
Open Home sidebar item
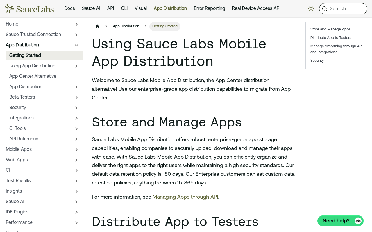pos(12,24)
